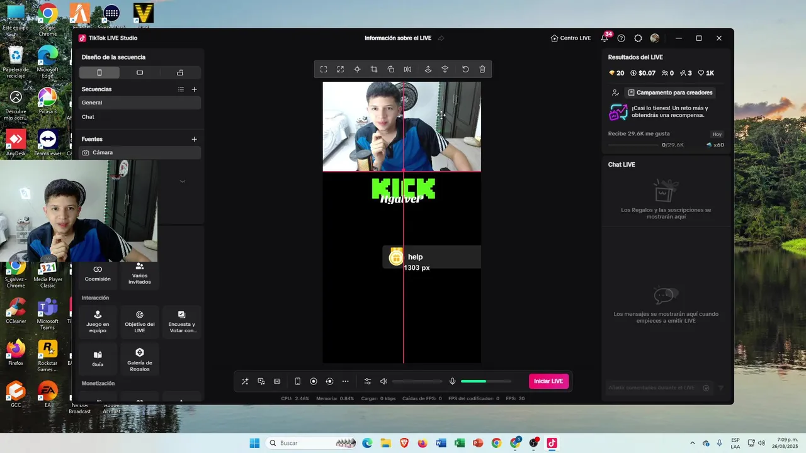Image resolution: width=806 pixels, height=453 pixels.
Task: Click the rotate source icon
Action: point(390,69)
